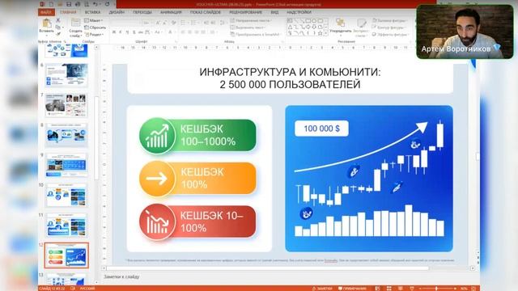Switch to the АНИМАЦИЯ tab
The width and height of the screenshot is (518, 291).
pos(171,12)
